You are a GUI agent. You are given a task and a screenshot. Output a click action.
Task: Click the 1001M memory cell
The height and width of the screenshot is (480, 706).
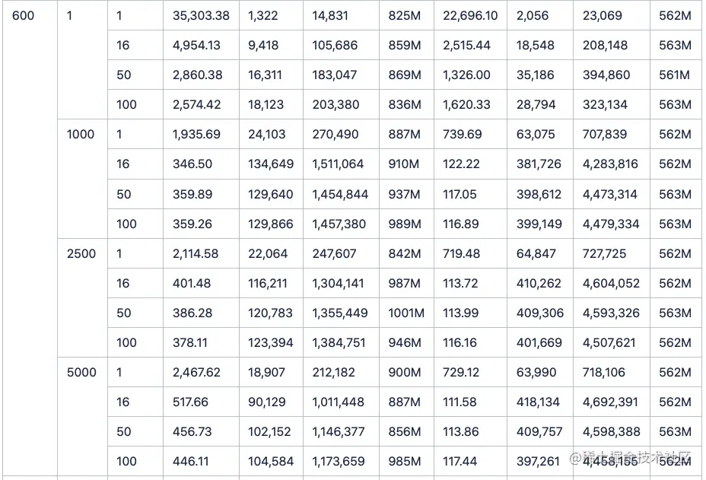click(406, 313)
